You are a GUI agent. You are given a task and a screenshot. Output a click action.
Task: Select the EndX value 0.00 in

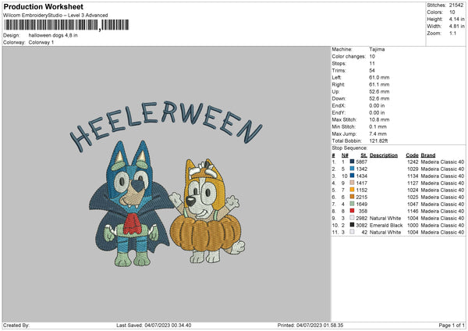377,105
